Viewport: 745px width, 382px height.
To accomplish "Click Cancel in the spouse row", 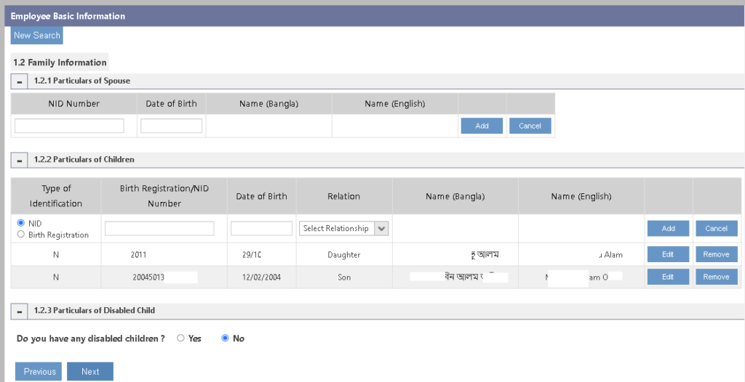I will [x=530, y=126].
